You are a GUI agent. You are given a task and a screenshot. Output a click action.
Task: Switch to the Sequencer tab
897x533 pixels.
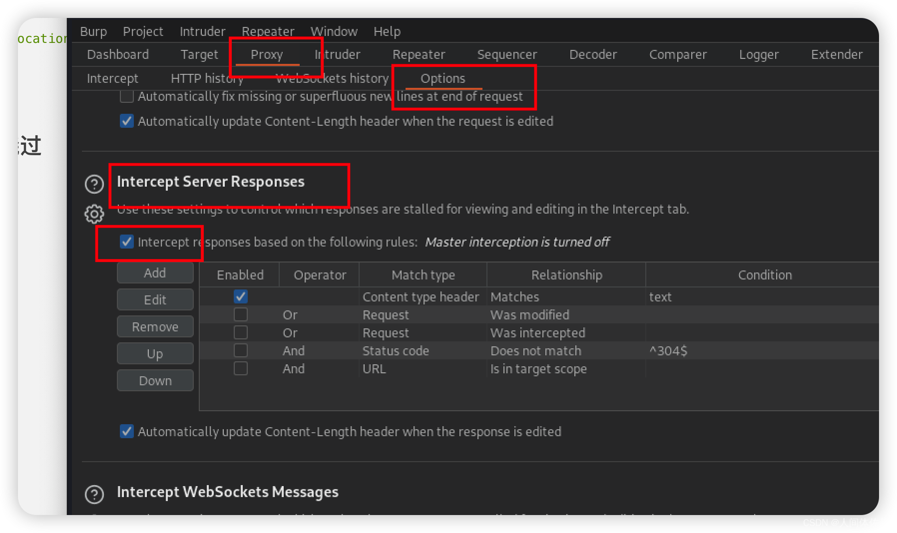[507, 54]
